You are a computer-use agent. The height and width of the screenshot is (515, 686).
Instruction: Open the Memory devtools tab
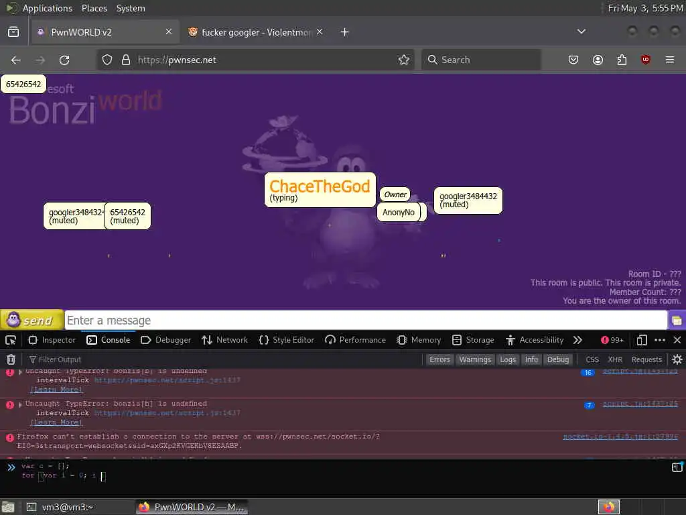pyautogui.click(x=419, y=340)
